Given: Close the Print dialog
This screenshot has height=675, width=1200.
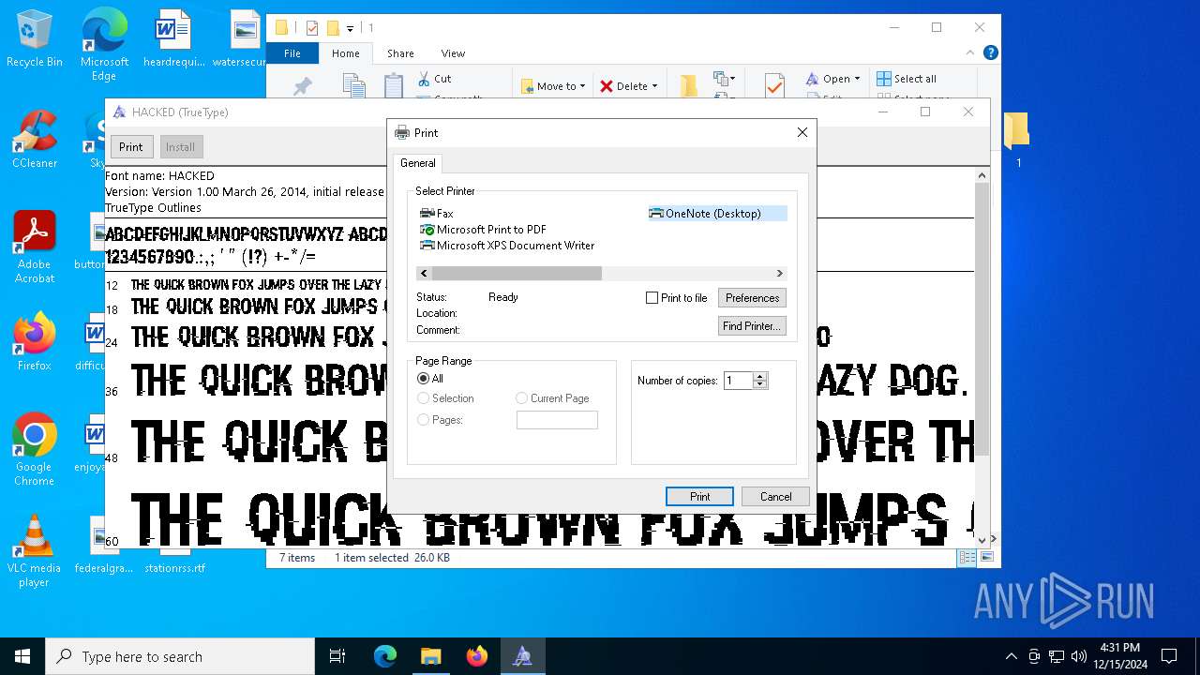Looking at the screenshot, I should [x=802, y=133].
